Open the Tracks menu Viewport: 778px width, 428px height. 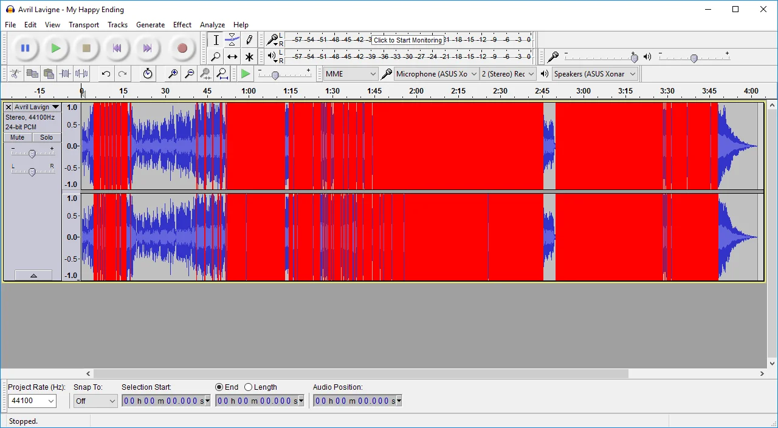117,25
